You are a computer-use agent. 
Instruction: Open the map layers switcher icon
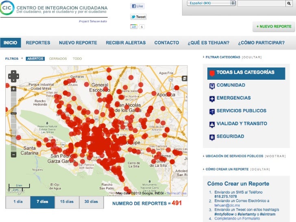tap(185, 78)
